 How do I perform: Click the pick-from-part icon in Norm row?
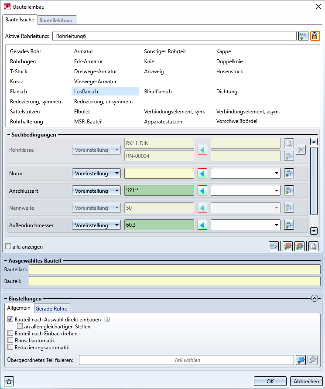tap(289, 174)
